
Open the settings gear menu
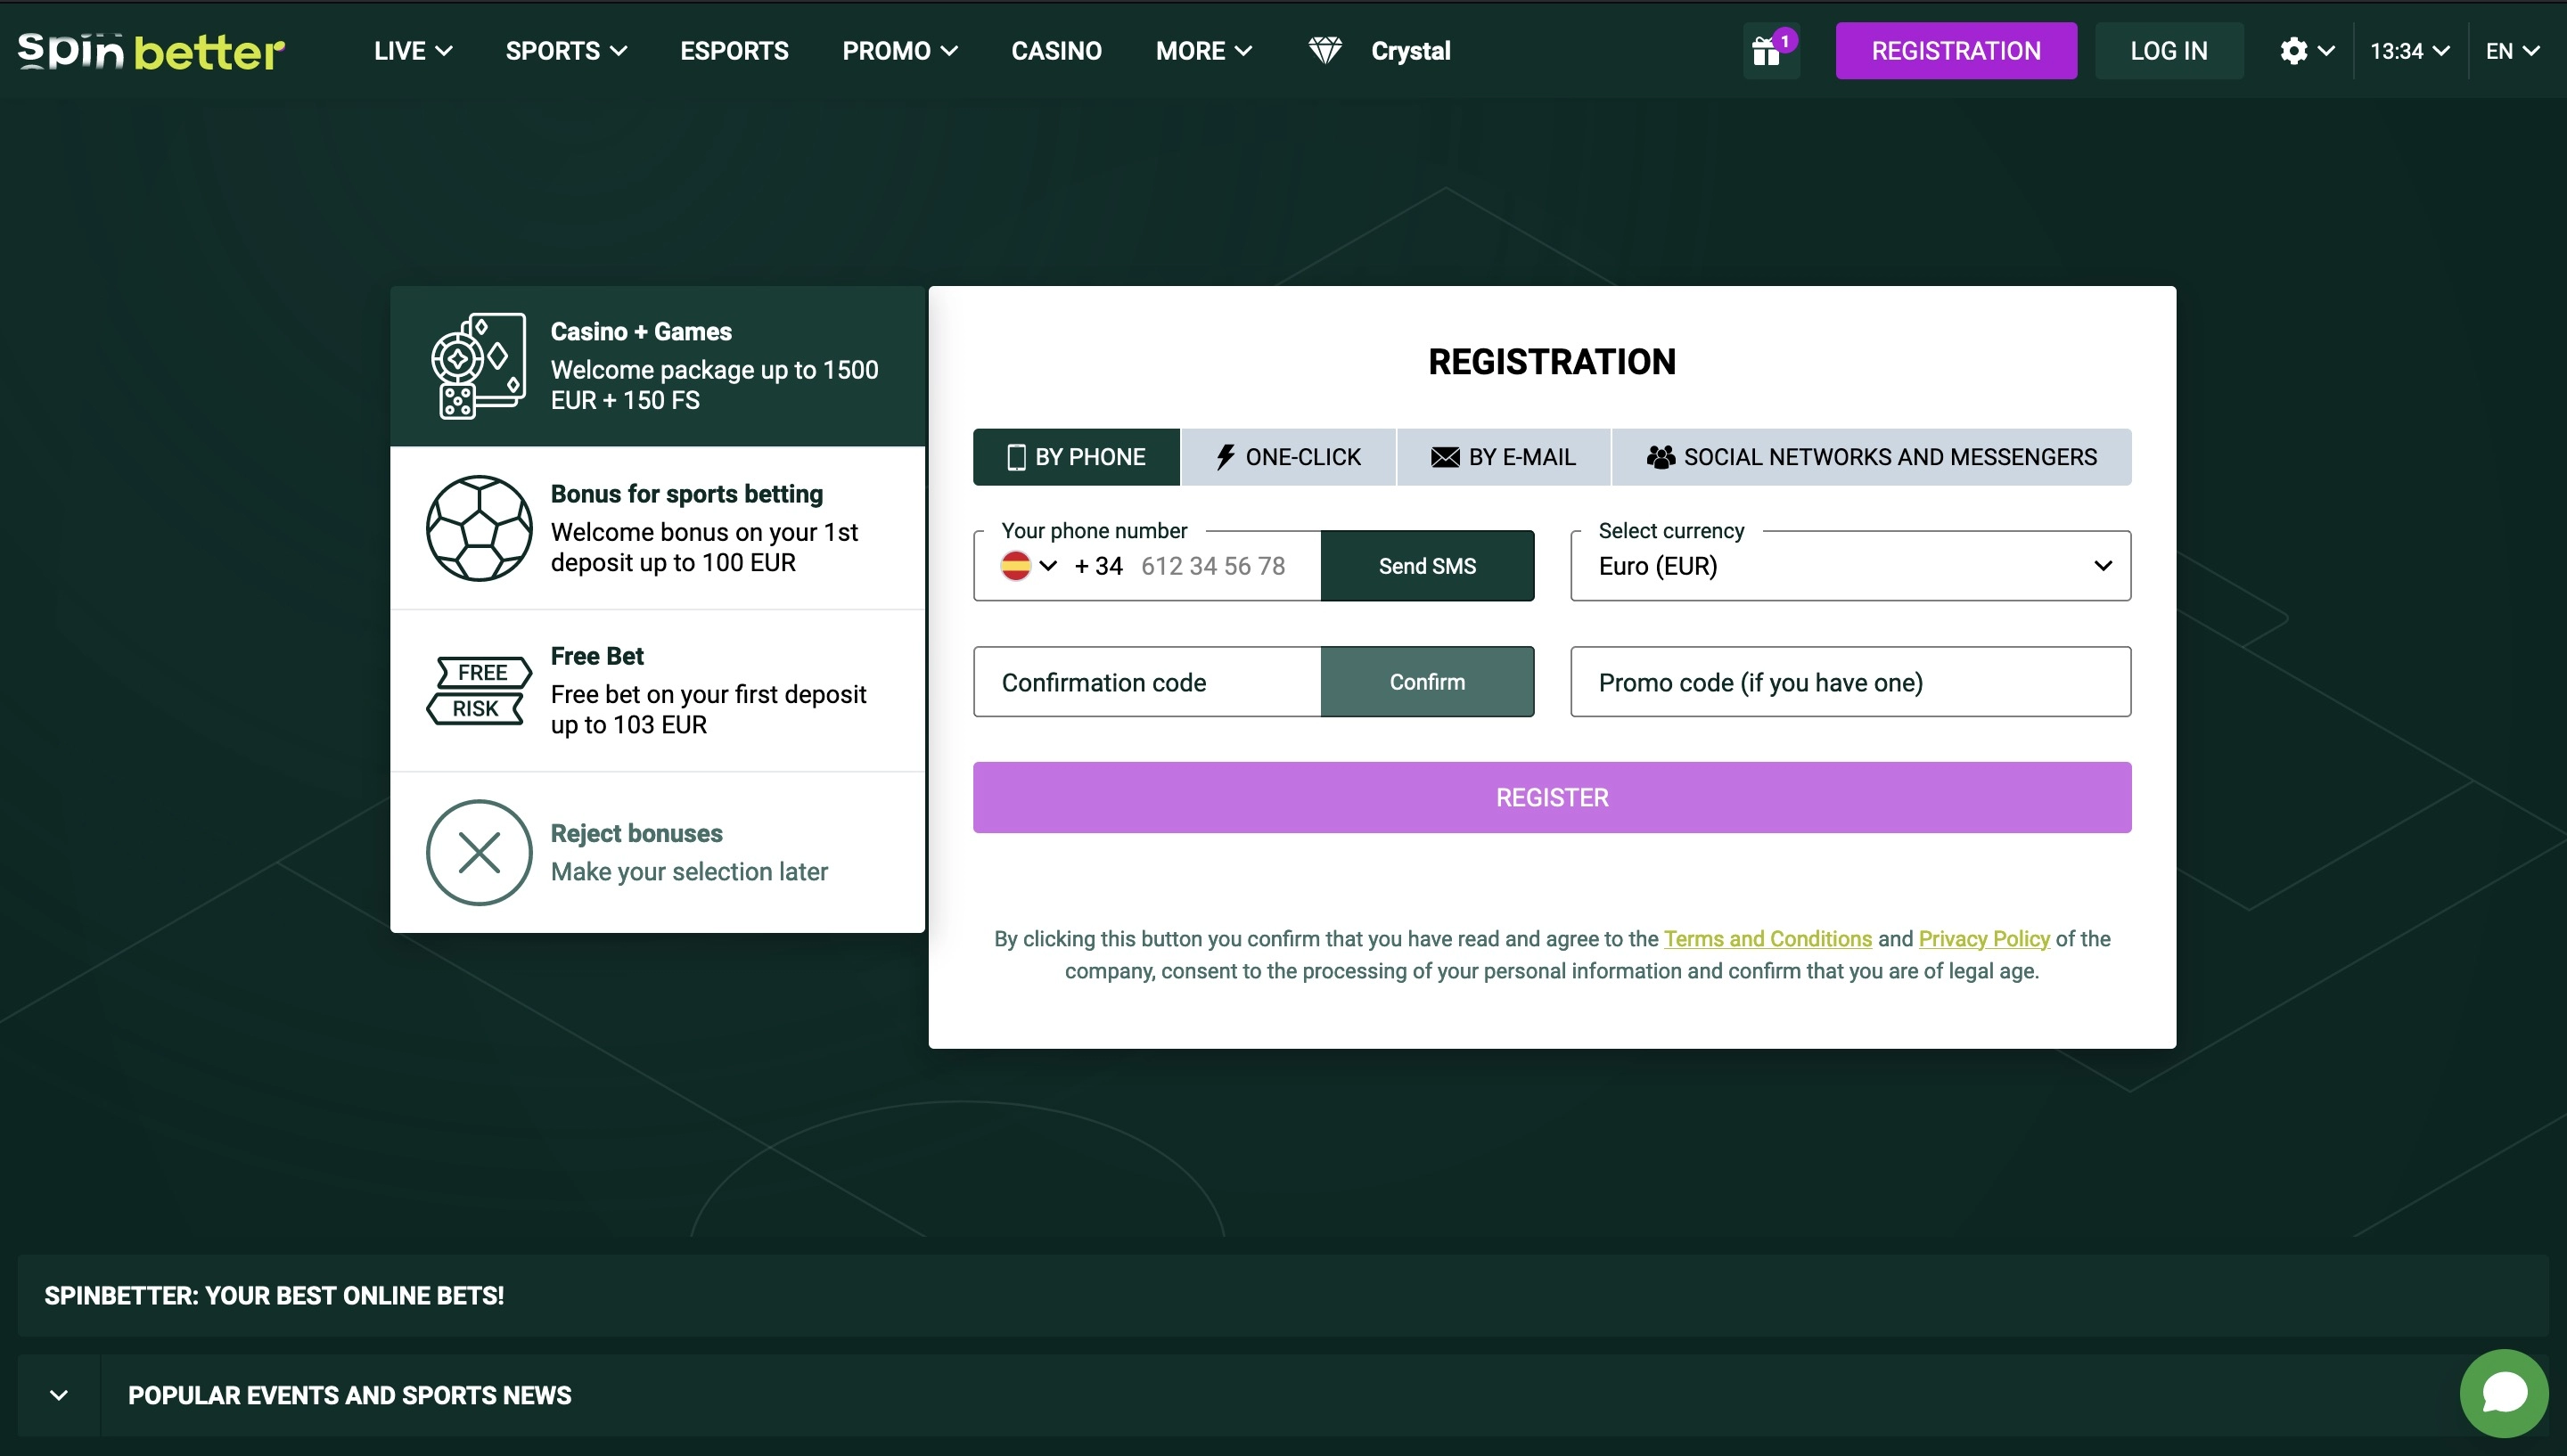[x=2306, y=51]
